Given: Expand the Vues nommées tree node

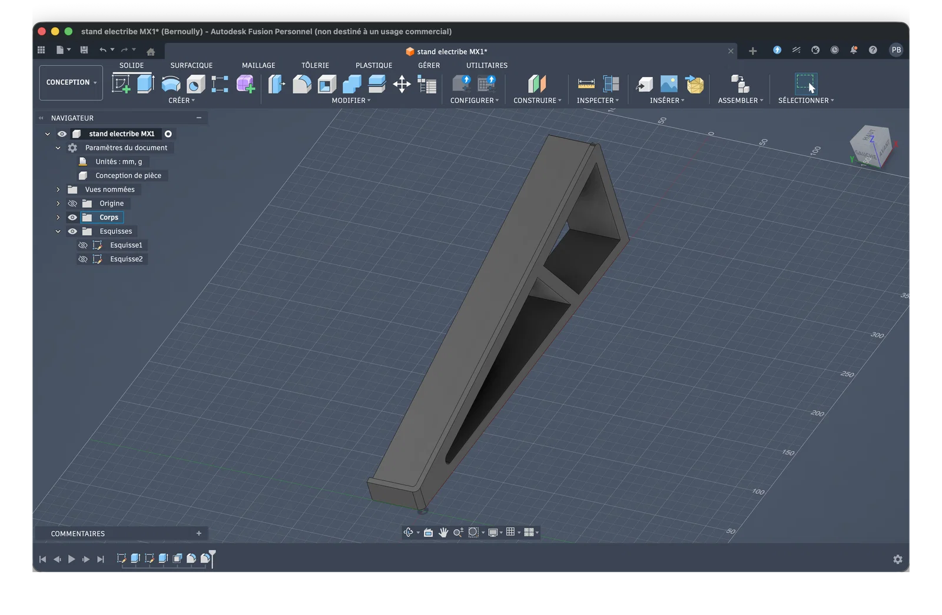Looking at the screenshot, I should pyautogui.click(x=58, y=190).
